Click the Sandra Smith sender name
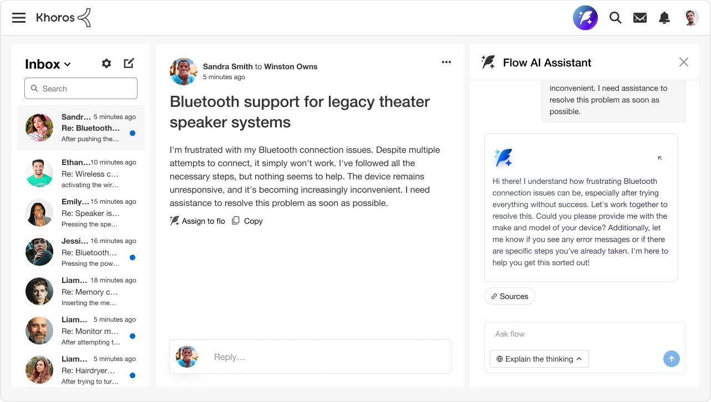 pos(228,66)
